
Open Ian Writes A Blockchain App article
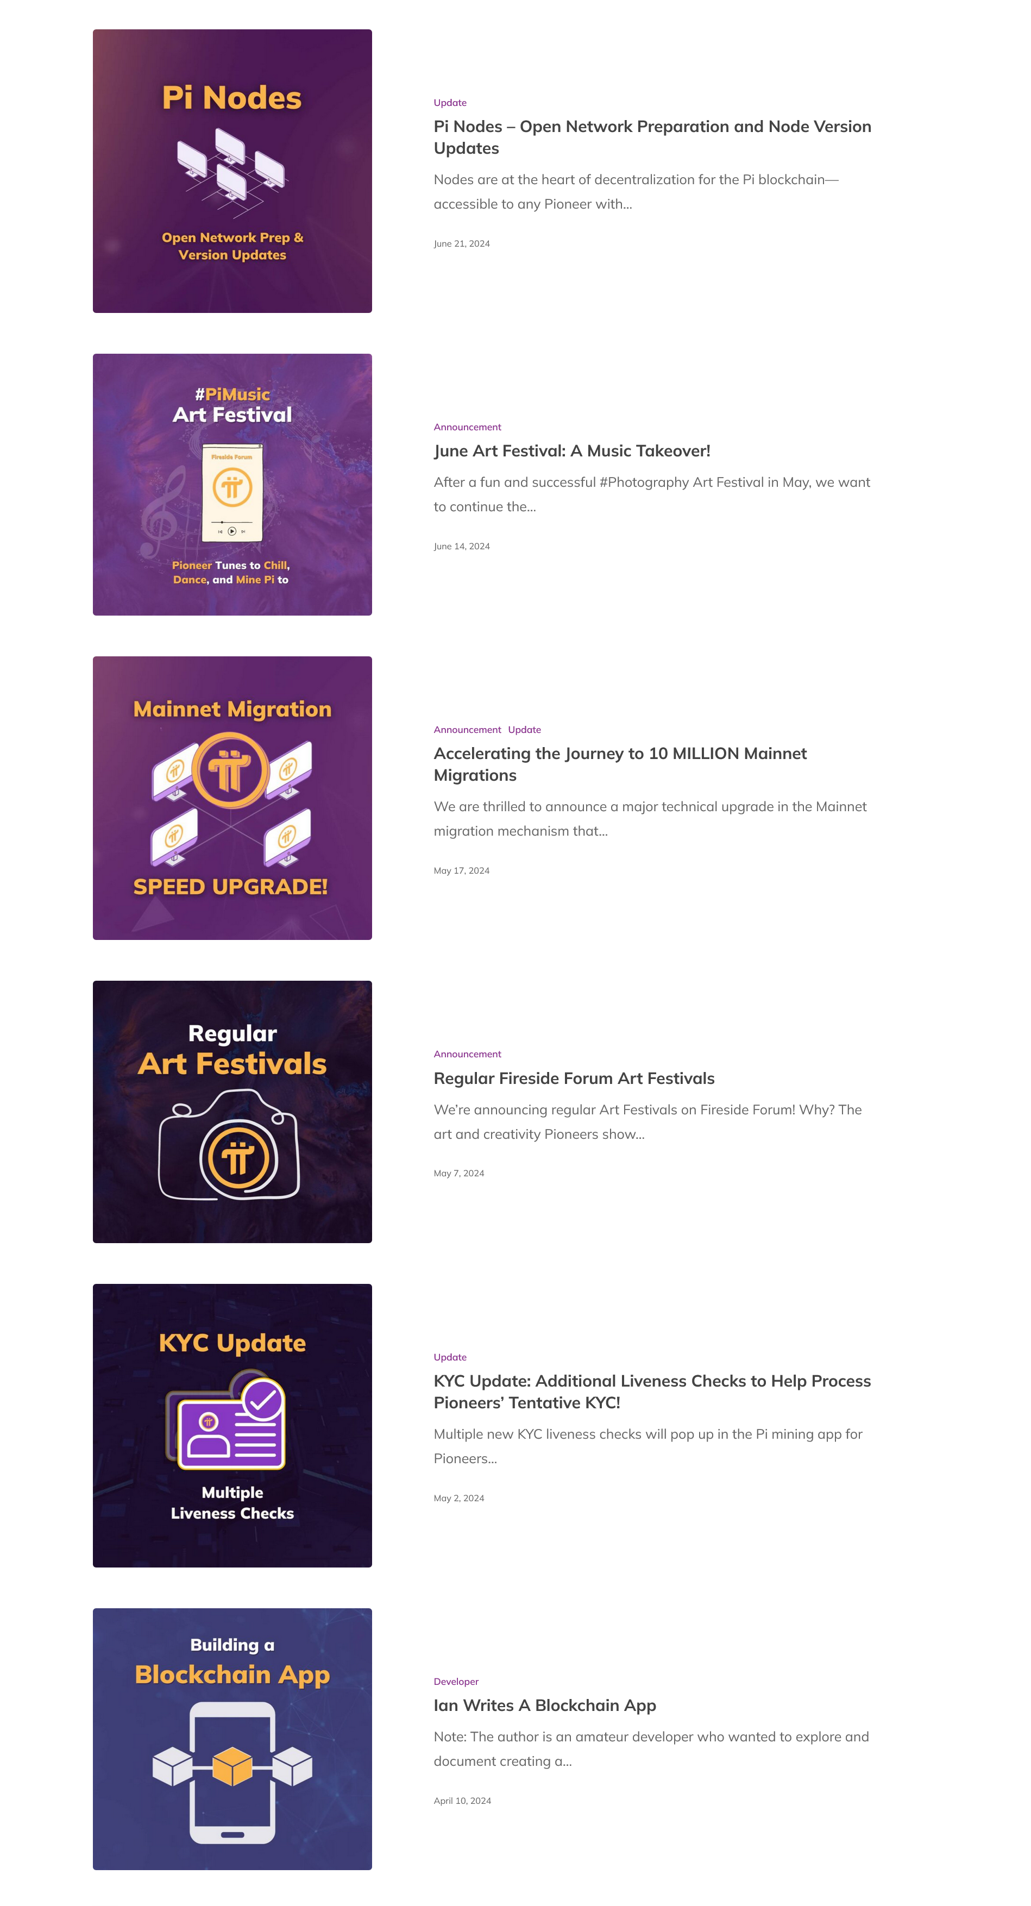544,1706
